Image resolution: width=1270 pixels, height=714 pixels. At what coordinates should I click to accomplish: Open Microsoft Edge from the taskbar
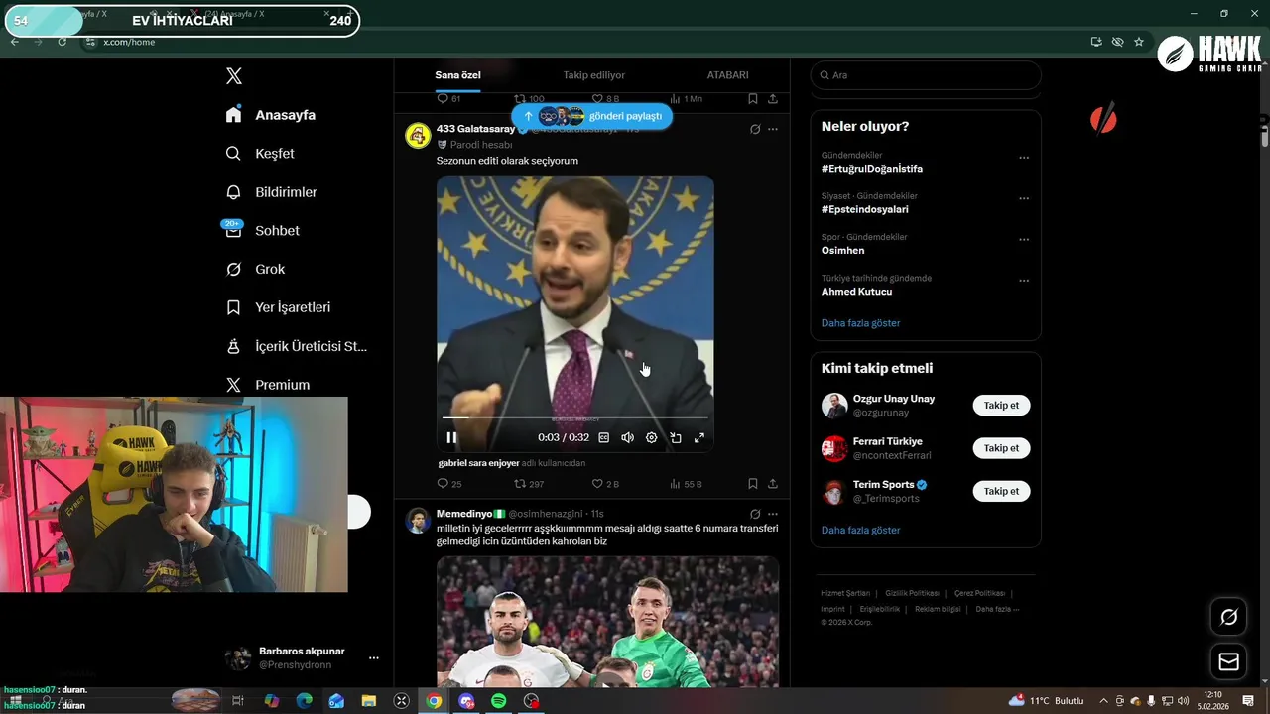305,701
